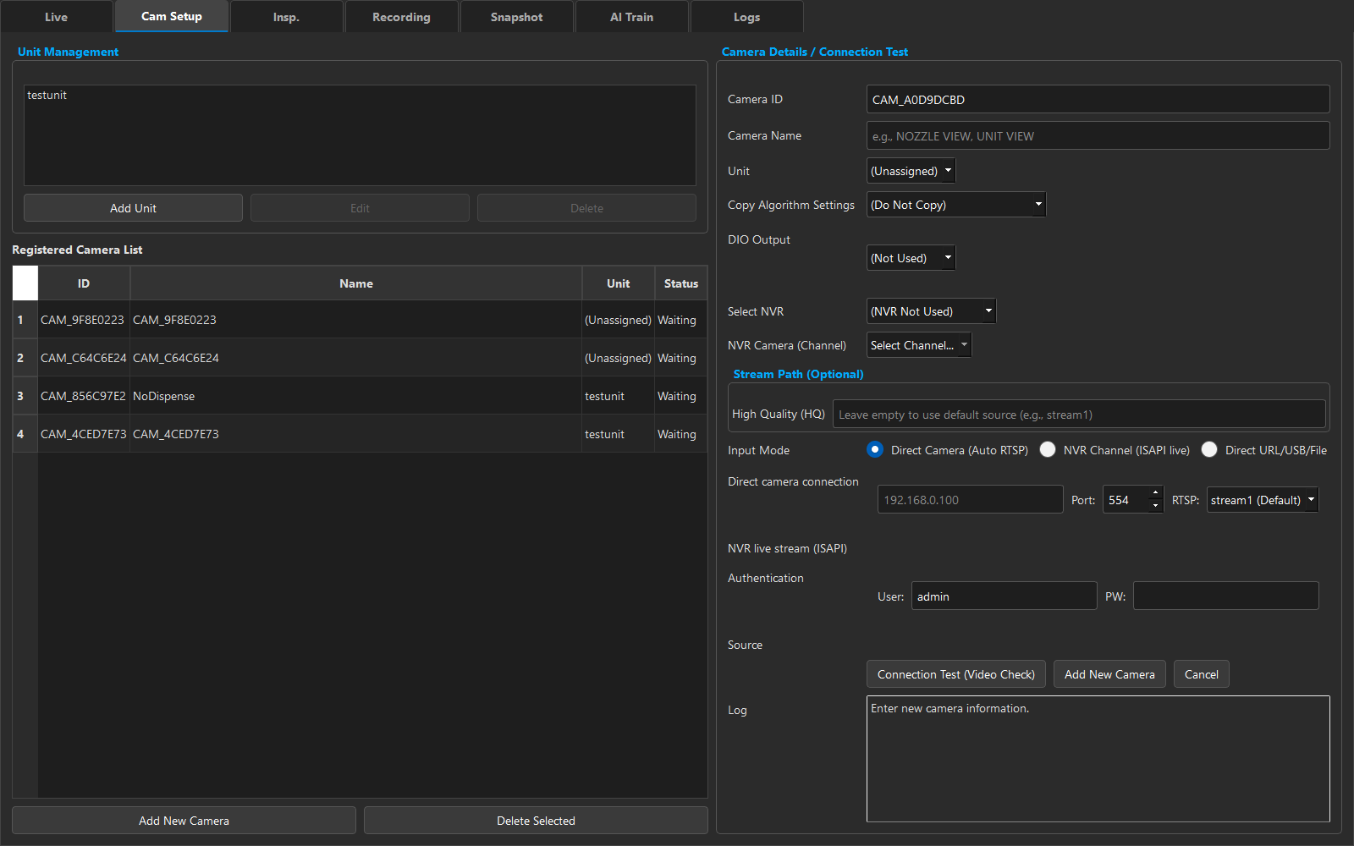
Task: Increase the Port value with up arrow
Action: [1155, 493]
